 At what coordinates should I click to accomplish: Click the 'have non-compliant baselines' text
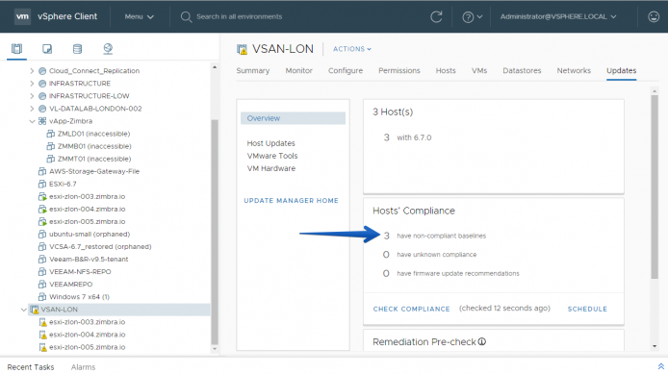(x=442, y=236)
